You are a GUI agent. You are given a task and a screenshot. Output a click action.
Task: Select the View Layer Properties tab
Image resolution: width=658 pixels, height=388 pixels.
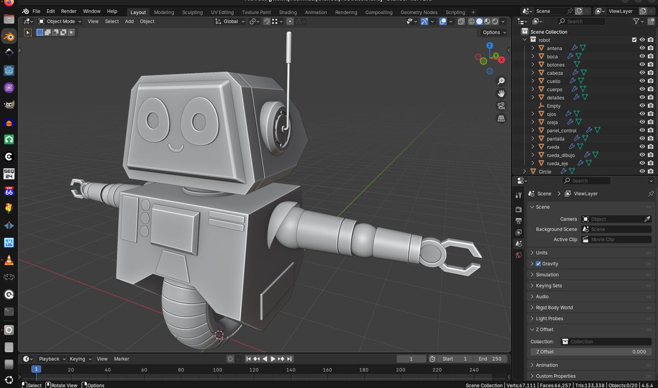(518, 232)
